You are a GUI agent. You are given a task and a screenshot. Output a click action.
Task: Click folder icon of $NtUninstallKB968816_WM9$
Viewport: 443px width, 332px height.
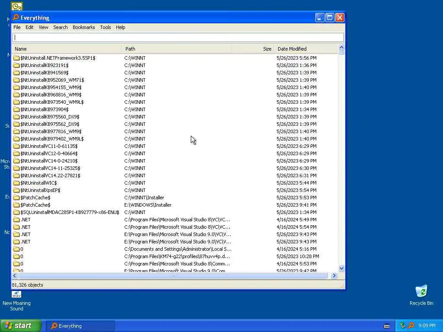(16, 95)
